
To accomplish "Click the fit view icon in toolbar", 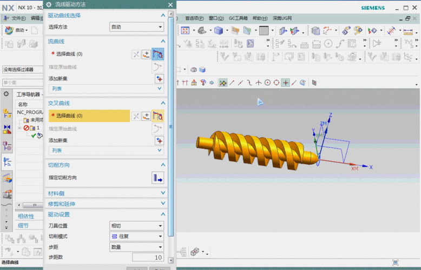I will [185, 31].
